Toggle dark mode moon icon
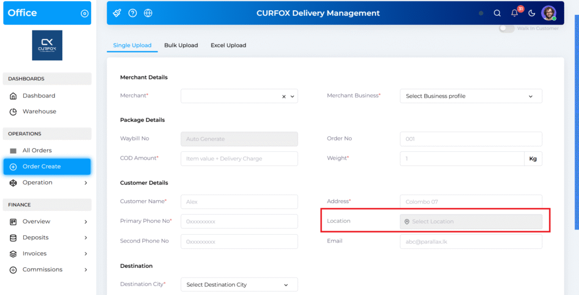This screenshot has width=579, height=295. pos(532,13)
